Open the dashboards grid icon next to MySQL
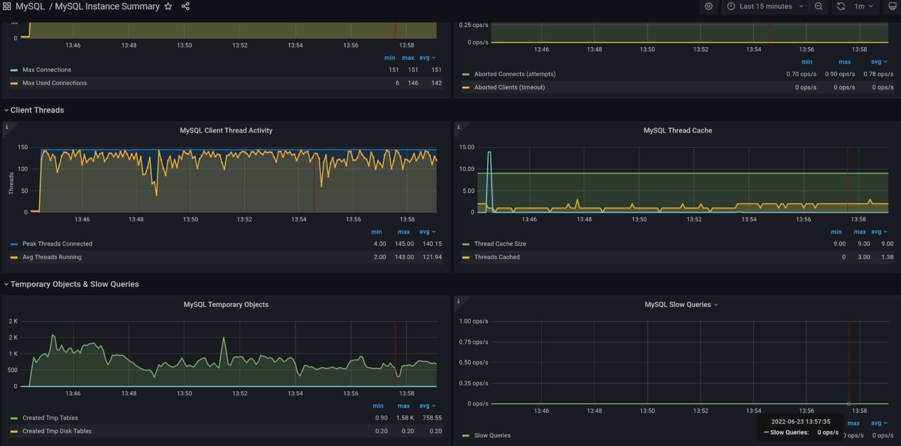This screenshot has height=446, width=901. pyautogui.click(x=7, y=6)
